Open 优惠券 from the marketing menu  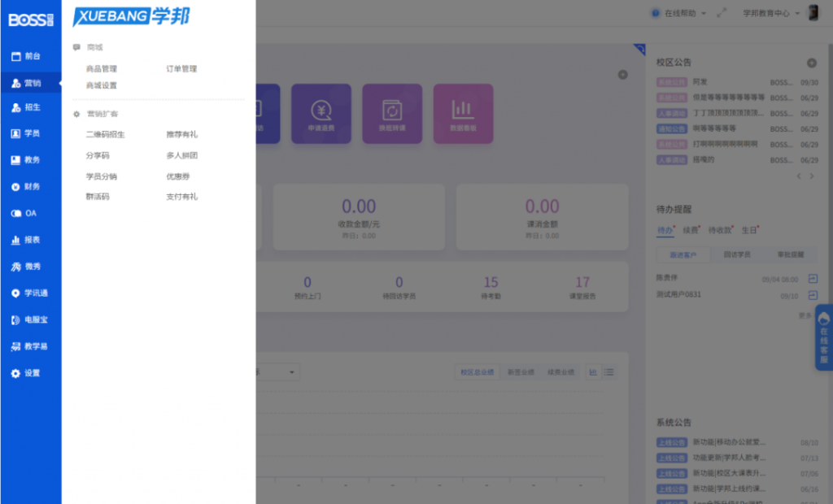pyautogui.click(x=178, y=176)
